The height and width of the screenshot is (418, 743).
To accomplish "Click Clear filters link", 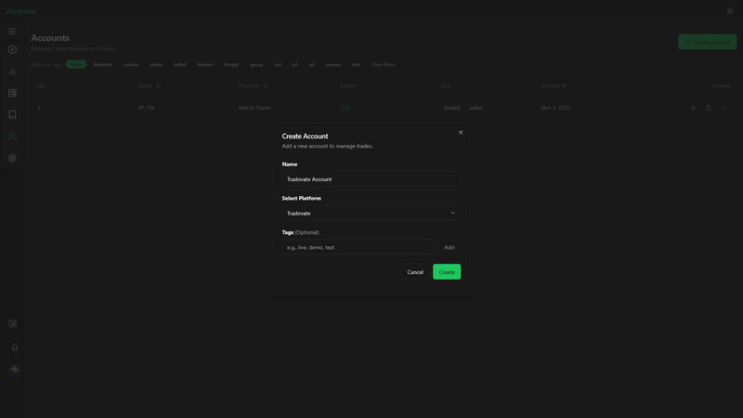I will click(x=383, y=64).
